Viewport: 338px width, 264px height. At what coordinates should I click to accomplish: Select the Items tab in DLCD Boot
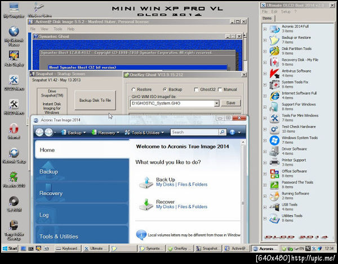click(267, 19)
